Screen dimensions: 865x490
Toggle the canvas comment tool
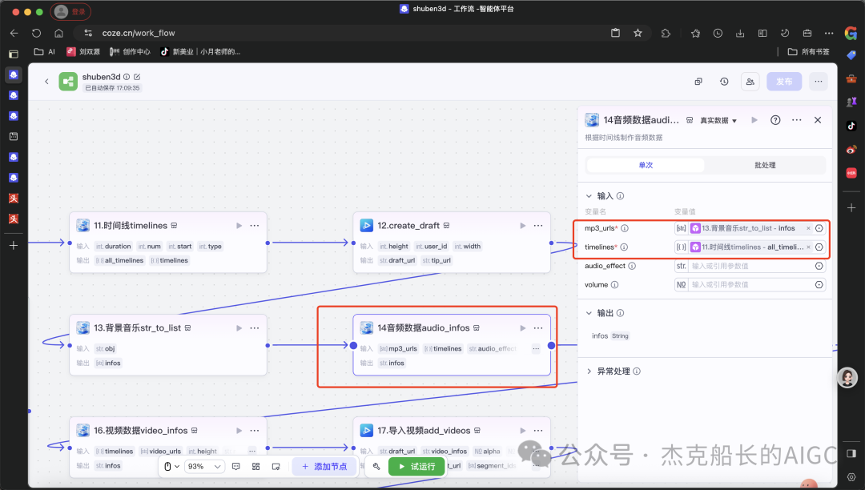pyautogui.click(x=236, y=466)
